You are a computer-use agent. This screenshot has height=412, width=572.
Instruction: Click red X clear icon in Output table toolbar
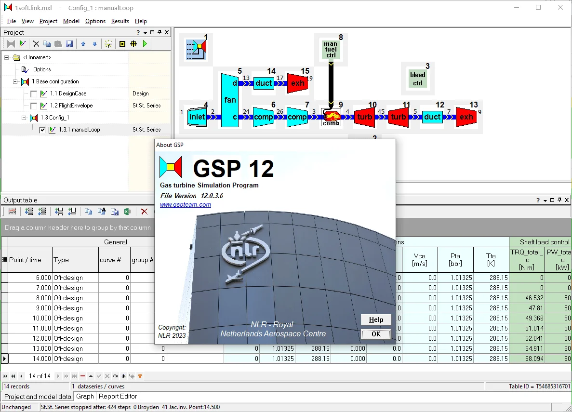point(144,211)
